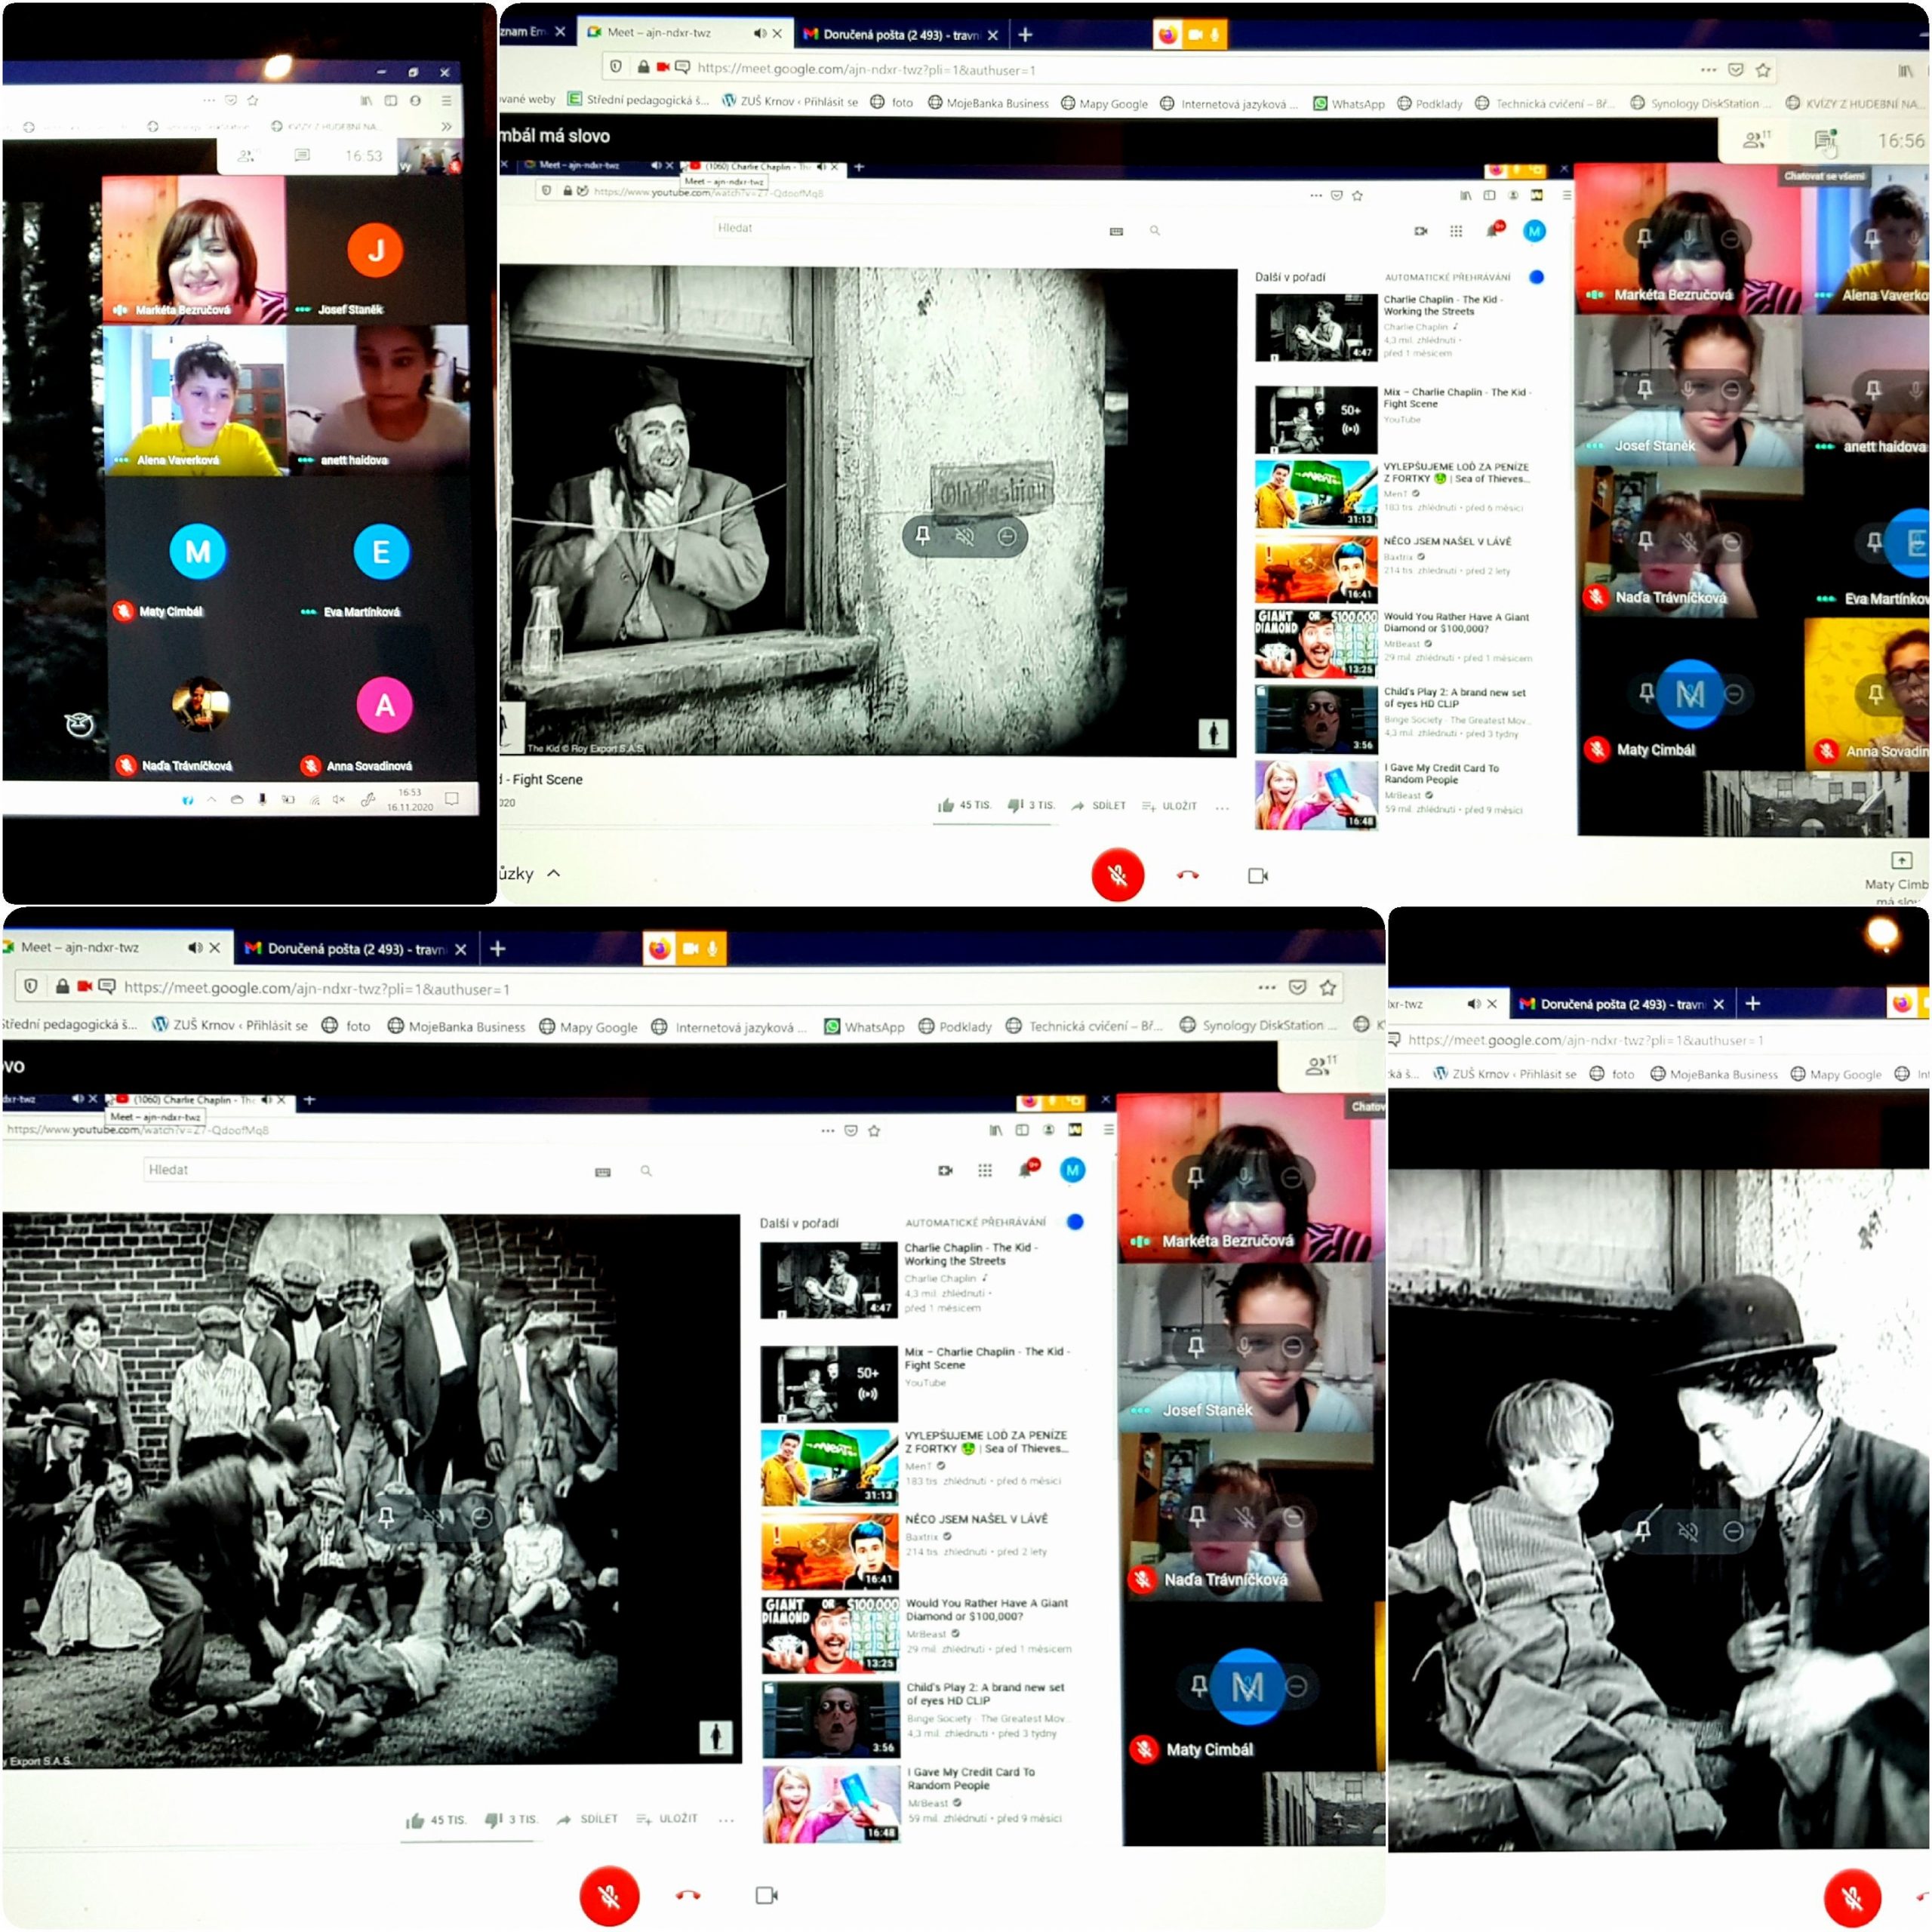
Task: Open participants list in top-right photo
Action: [x=1756, y=140]
